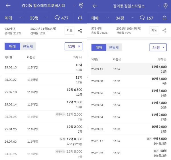Tap notification bell in right panel
The height and width of the screenshot is (160, 171).
click(164, 18)
